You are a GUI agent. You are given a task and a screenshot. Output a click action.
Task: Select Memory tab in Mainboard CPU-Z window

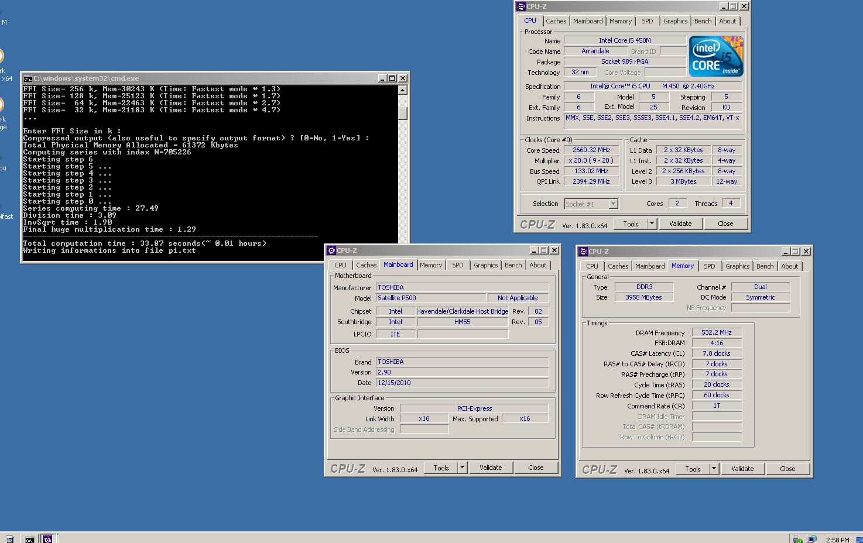(x=431, y=265)
